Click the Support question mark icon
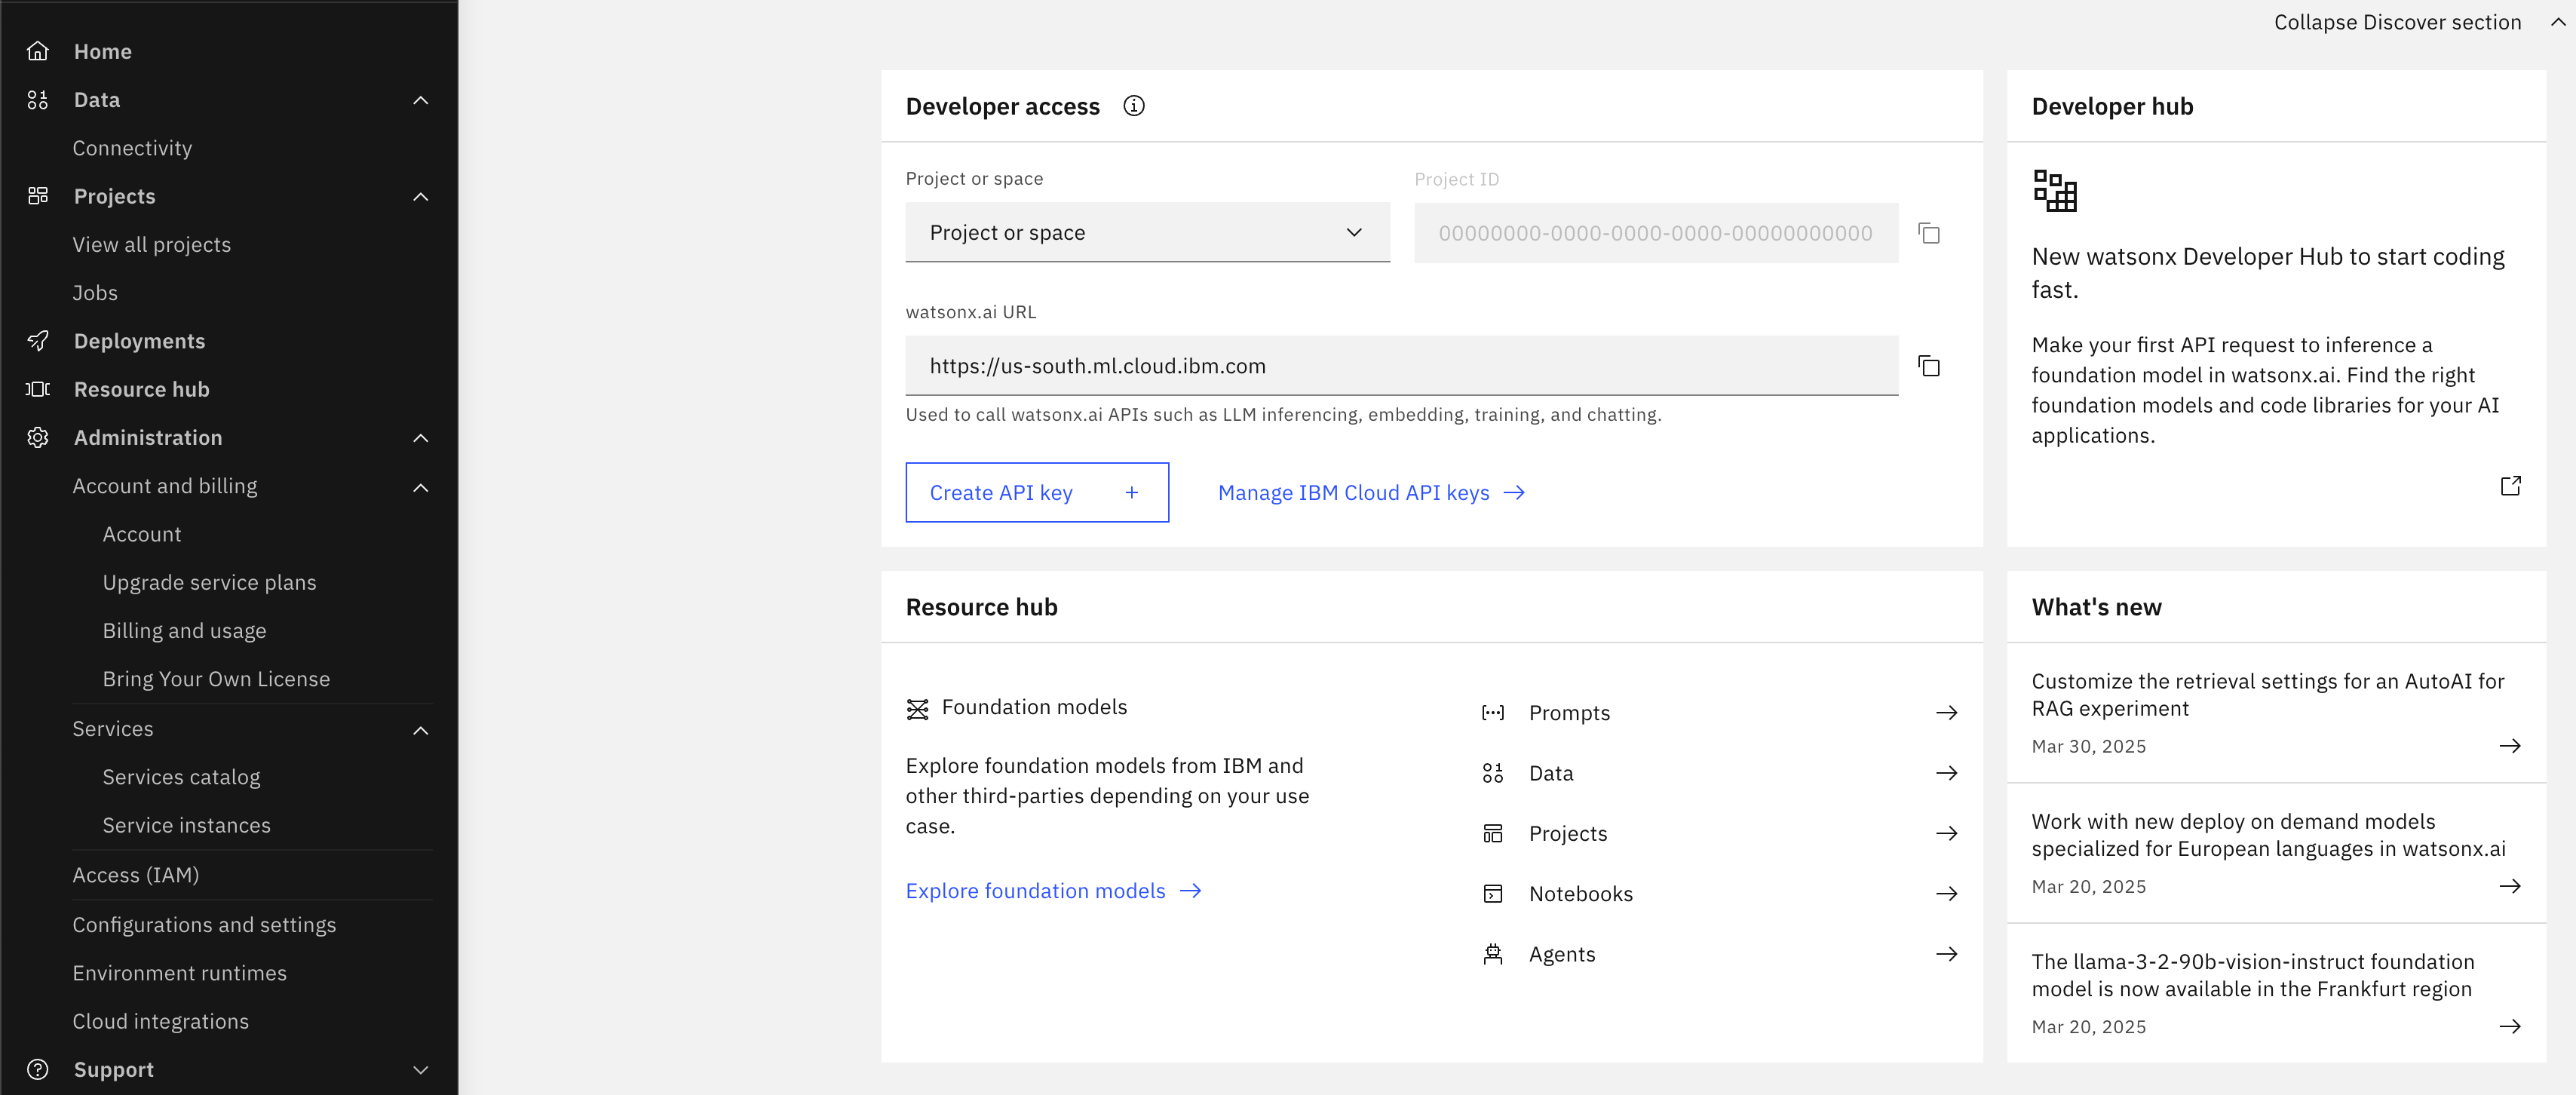Screen dimensions: 2576x1095 [38, 1069]
